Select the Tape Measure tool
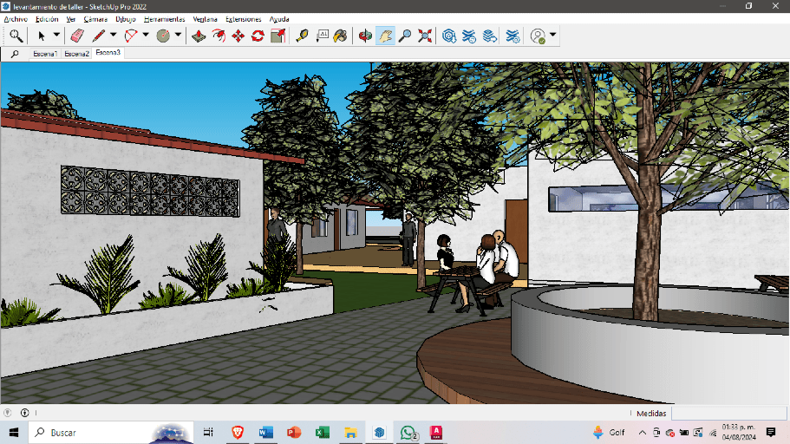This screenshot has width=790, height=444. tap(302, 36)
